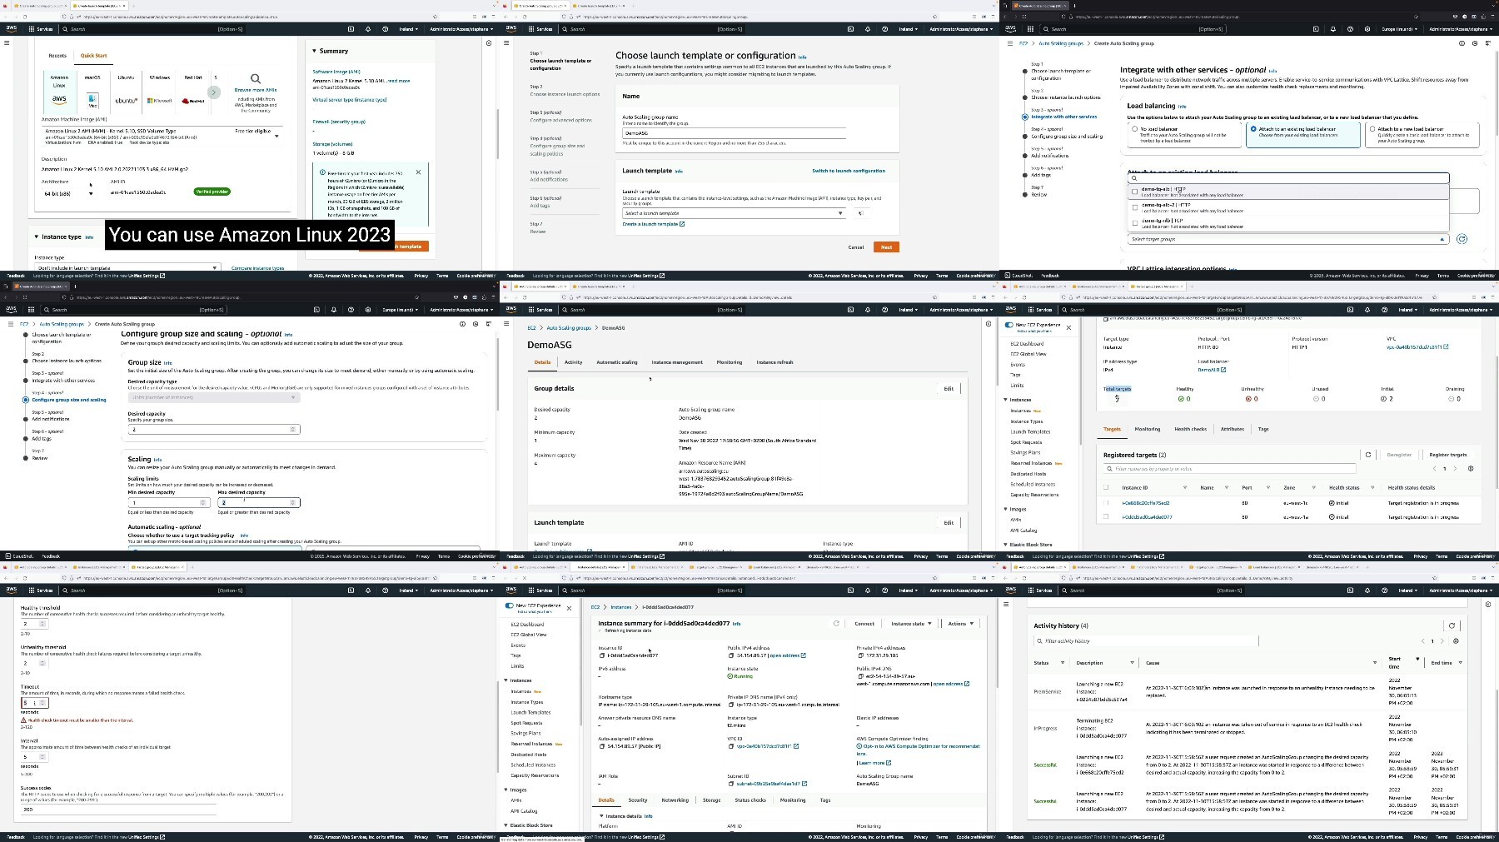
Task: Click Cancel in Choose launch template panel
Action: pyautogui.click(x=856, y=247)
